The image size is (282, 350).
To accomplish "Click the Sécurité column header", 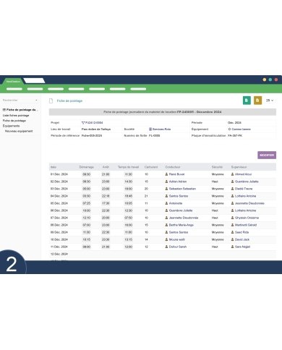I will coord(217,167).
